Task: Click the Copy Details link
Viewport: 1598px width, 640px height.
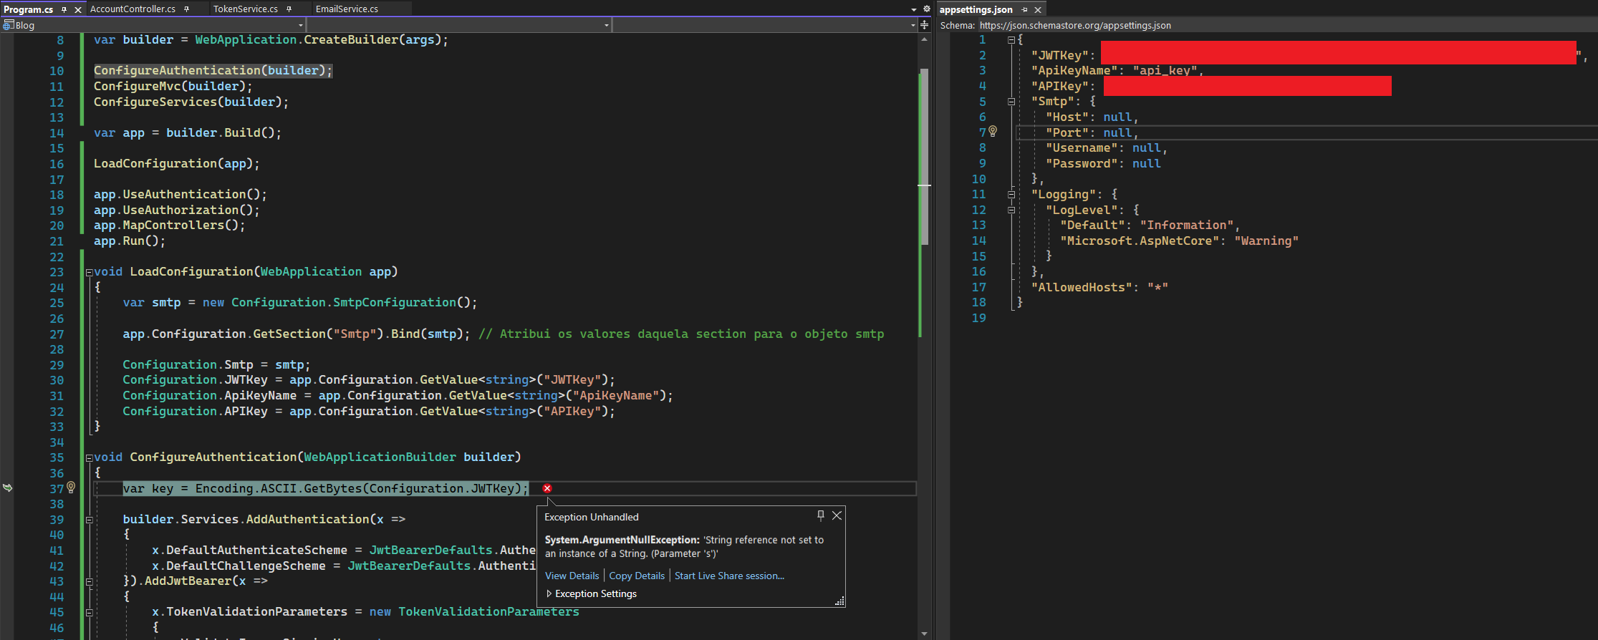Action: [x=637, y=576]
